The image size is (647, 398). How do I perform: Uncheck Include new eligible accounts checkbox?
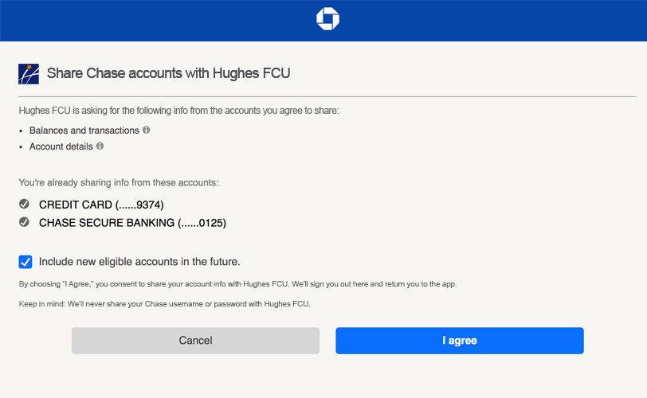25,262
